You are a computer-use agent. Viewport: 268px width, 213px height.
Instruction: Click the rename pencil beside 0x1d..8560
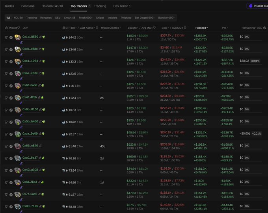click(x=40, y=37)
